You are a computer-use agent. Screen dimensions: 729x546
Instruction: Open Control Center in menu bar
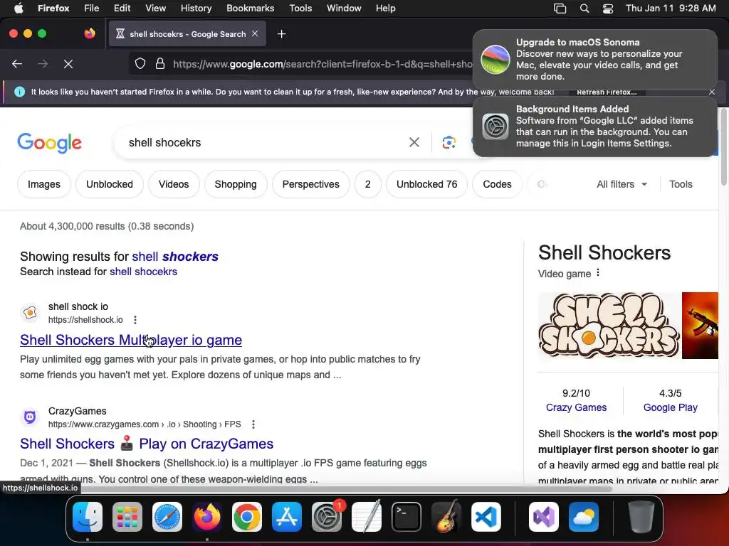point(608,8)
